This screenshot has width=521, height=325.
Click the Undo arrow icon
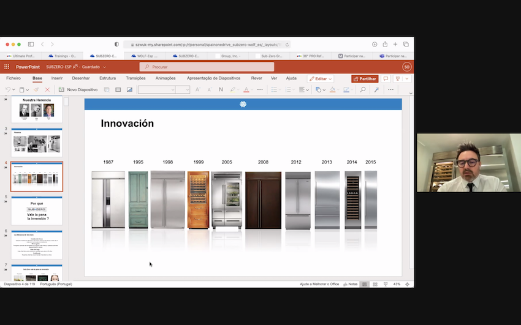(x=8, y=89)
